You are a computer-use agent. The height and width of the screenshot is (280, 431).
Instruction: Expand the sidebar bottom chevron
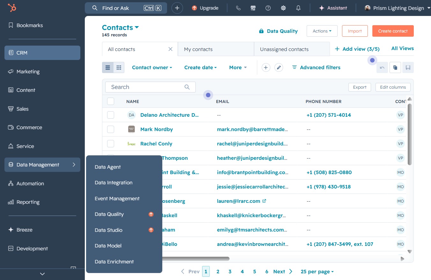42,274
